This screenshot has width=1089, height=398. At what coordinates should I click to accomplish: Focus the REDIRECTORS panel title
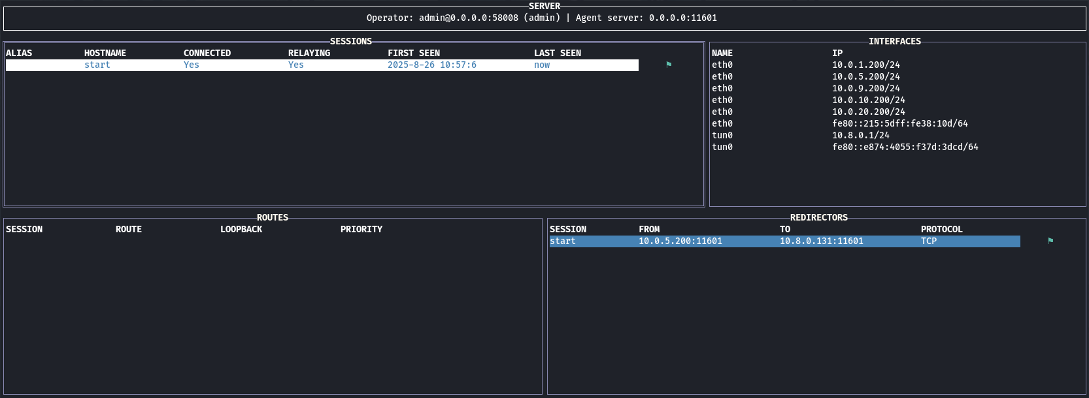click(x=819, y=218)
